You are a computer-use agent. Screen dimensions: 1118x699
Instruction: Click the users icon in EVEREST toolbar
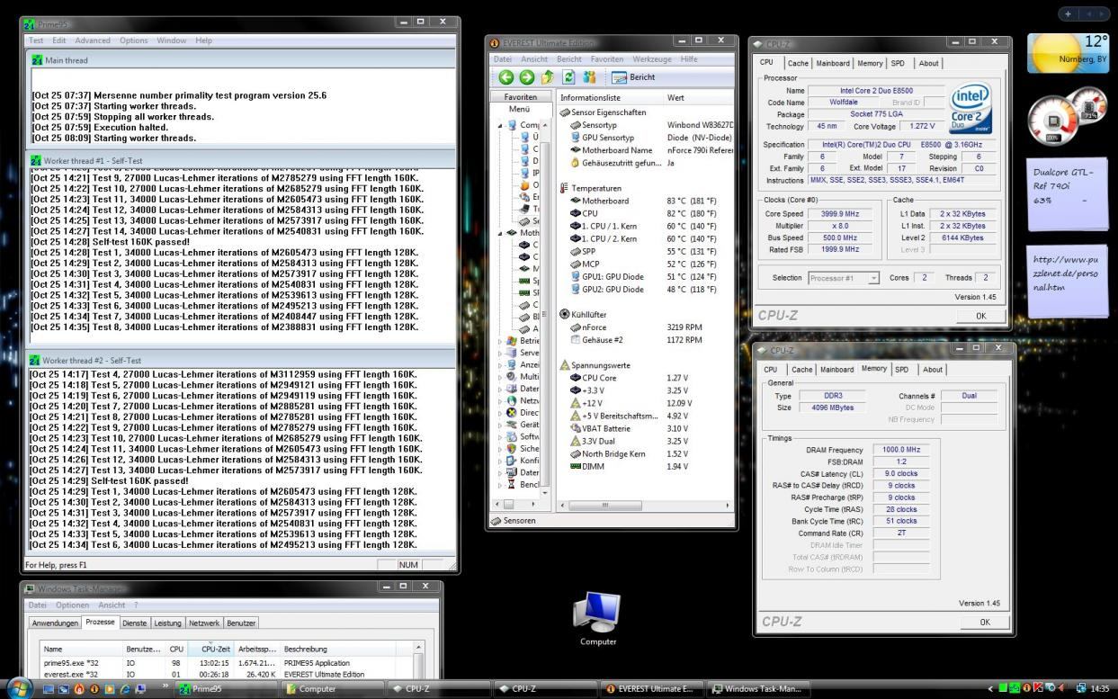pos(590,77)
